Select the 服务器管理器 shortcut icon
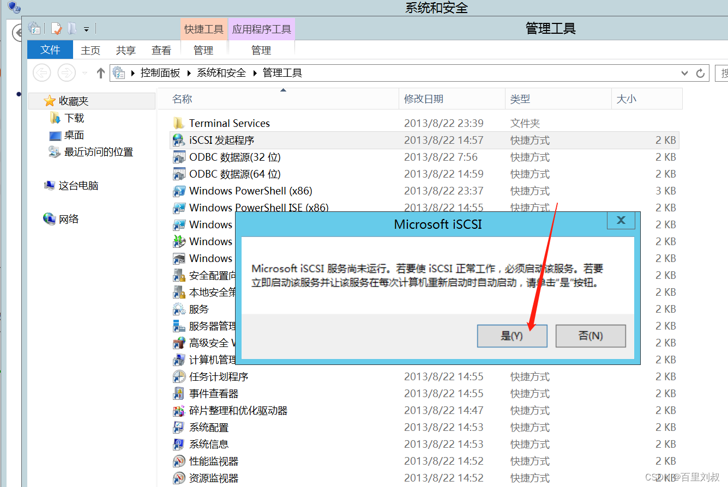Image resolution: width=728 pixels, height=487 pixels. pos(179,326)
